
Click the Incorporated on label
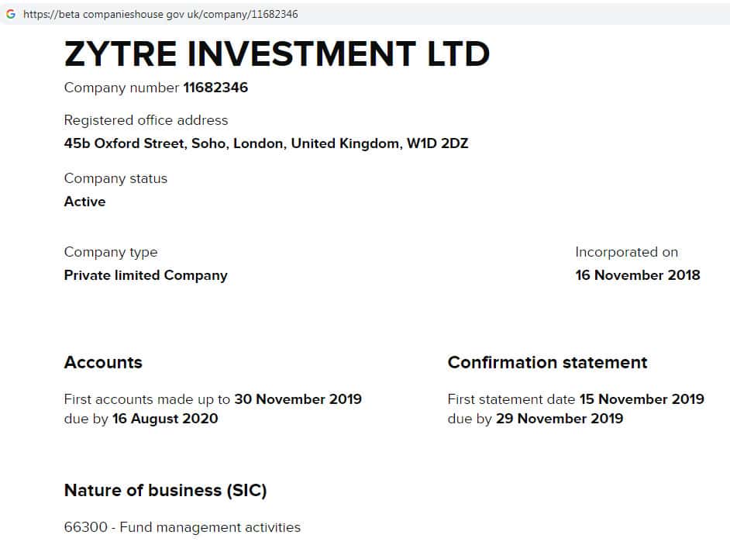coord(626,252)
